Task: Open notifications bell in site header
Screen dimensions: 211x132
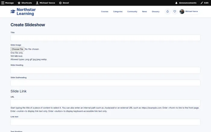Action: coord(168,11)
